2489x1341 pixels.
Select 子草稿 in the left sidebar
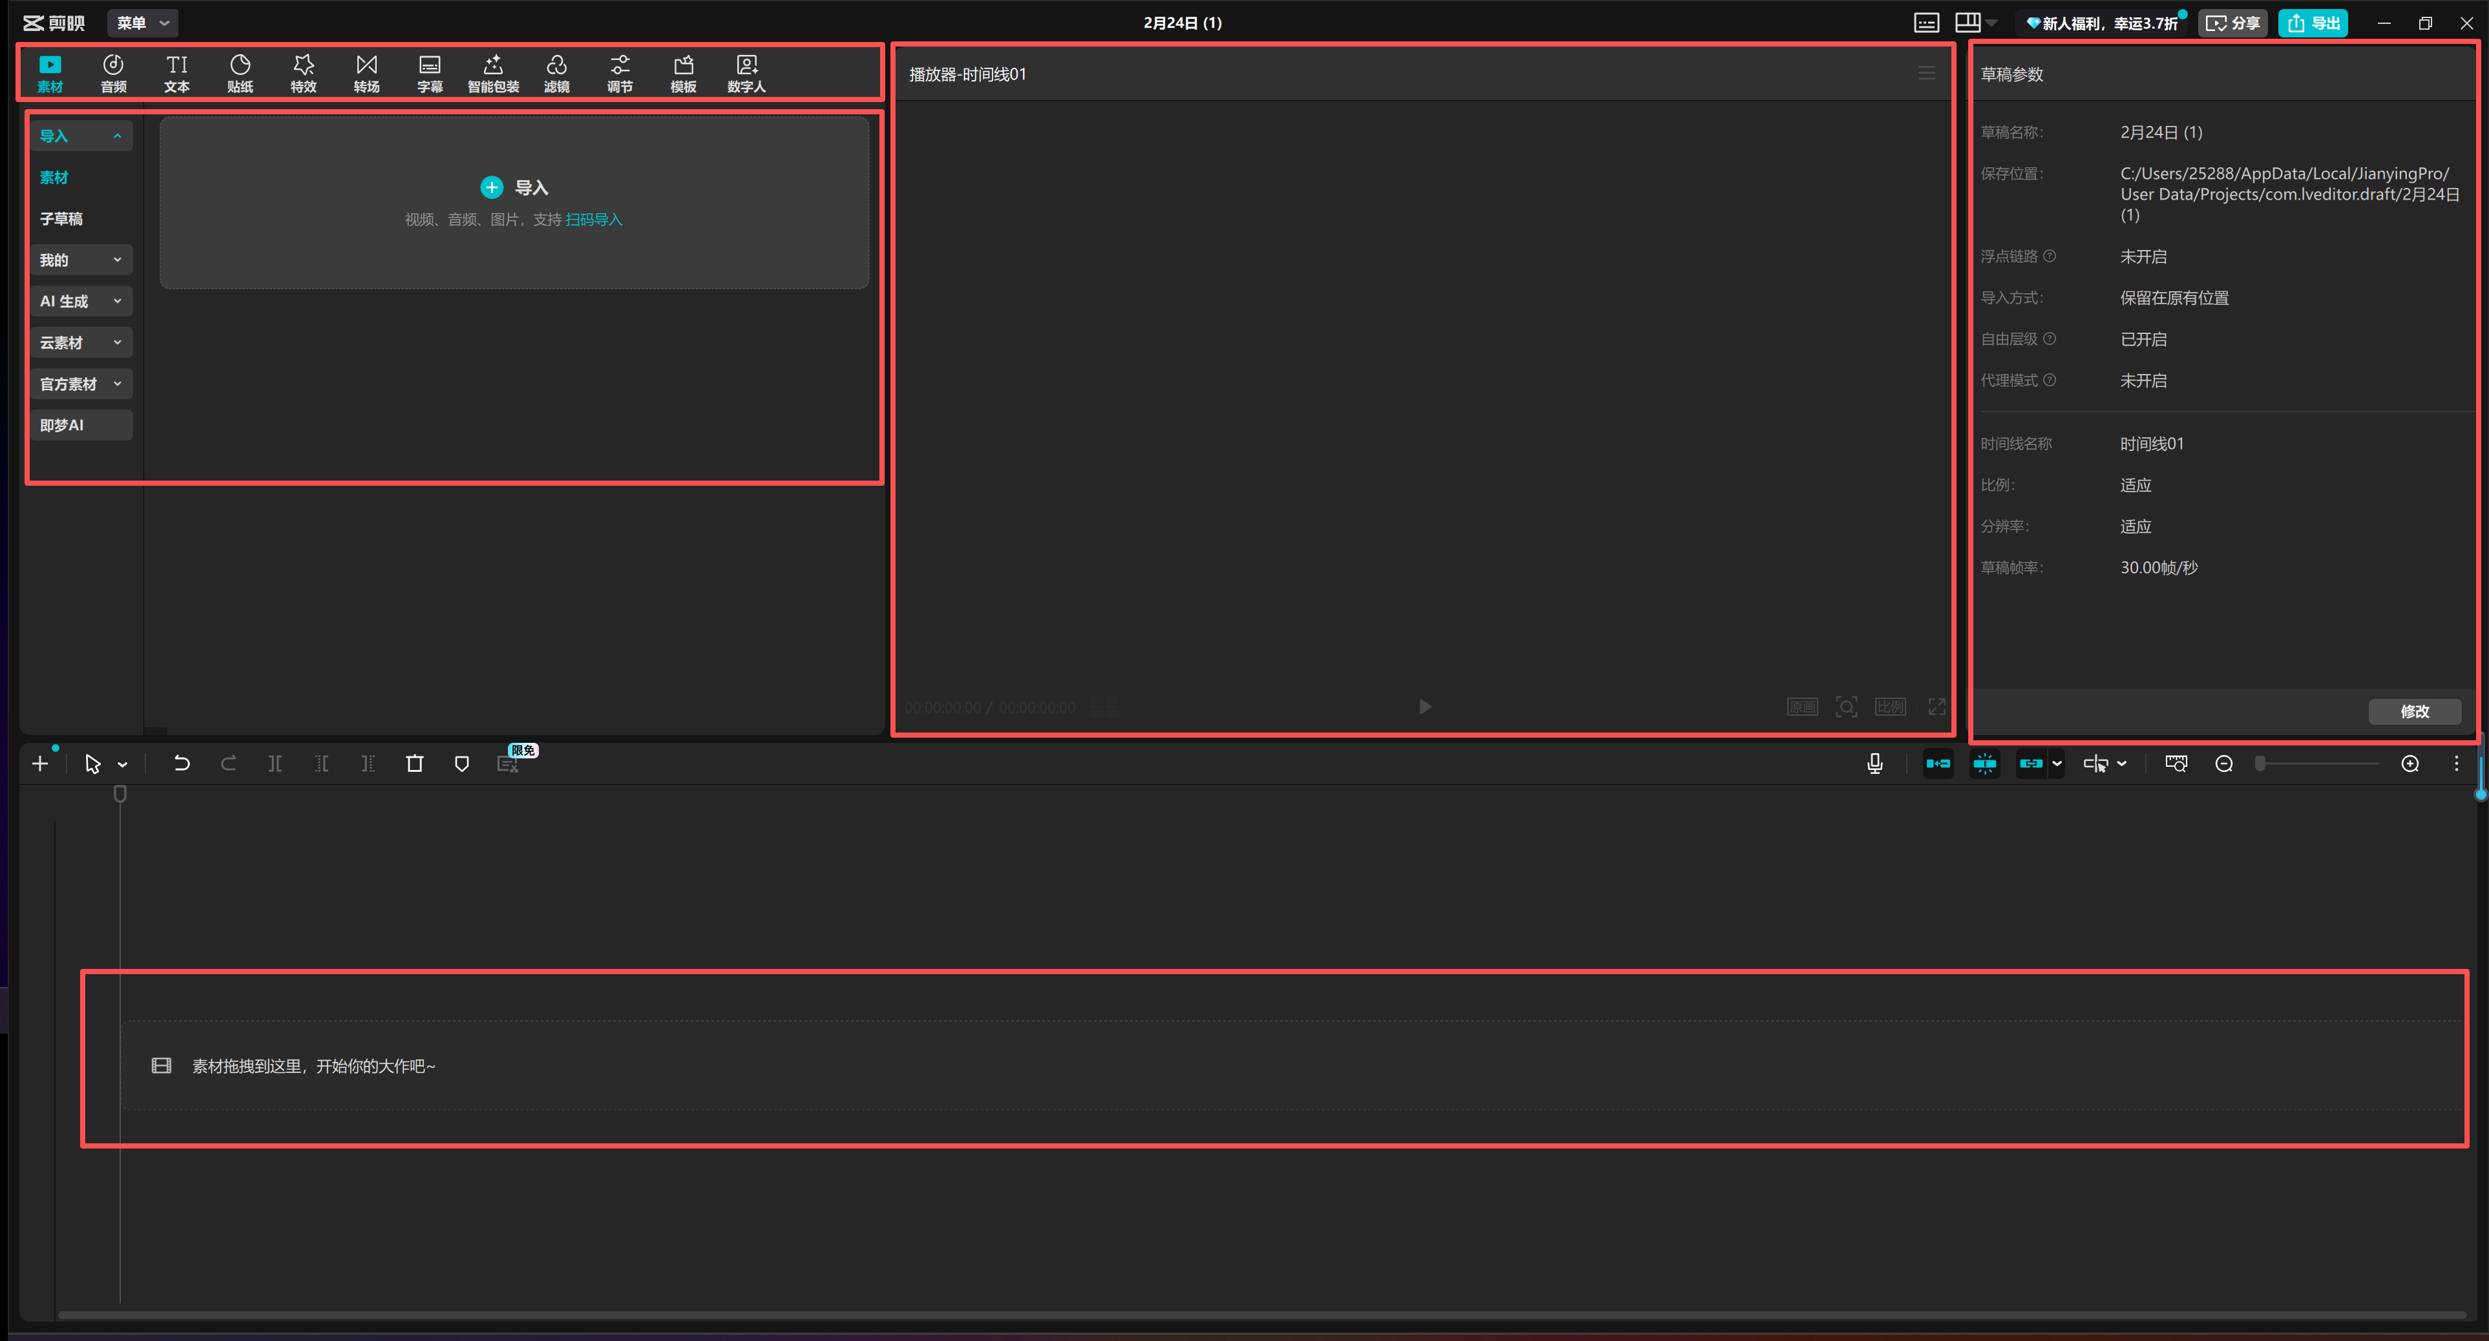[x=61, y=218]
